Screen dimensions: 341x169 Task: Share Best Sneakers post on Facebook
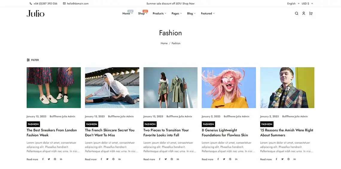[43, 159]
